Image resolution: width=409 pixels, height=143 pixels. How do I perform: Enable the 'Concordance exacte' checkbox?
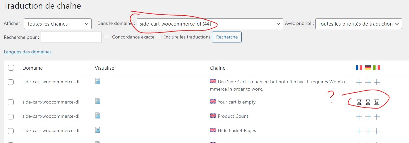click(x=106, y=37)
